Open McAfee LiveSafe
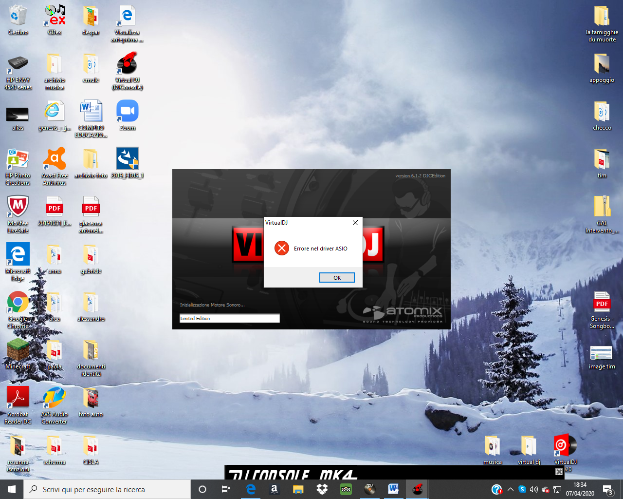Screen dimensions: 623x499 click(18, 215)
